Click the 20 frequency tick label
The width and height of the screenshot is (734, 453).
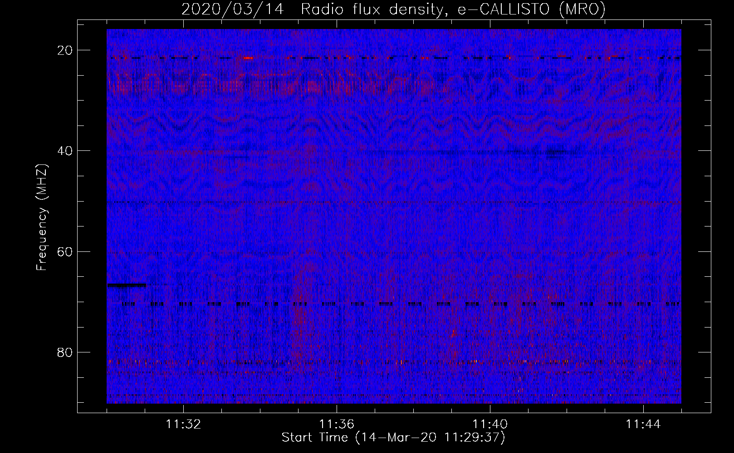[65, 50]
